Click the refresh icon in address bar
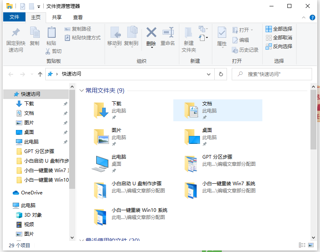The height and width of the screenshot is (252, 320). pos(220,74)
